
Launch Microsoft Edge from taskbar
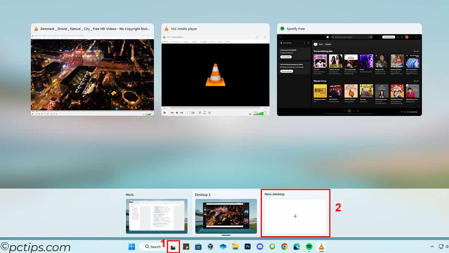pyautogui.click(x=297, y=247)
